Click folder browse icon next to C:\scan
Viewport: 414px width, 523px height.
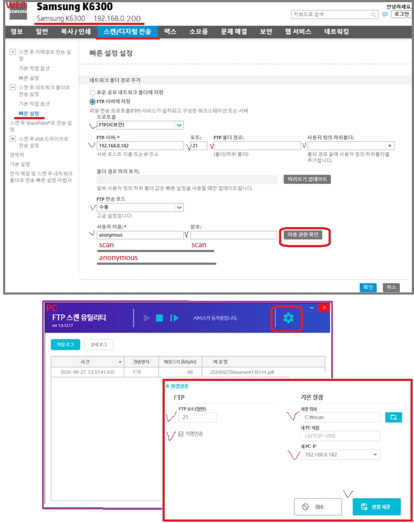pos(393,417)
